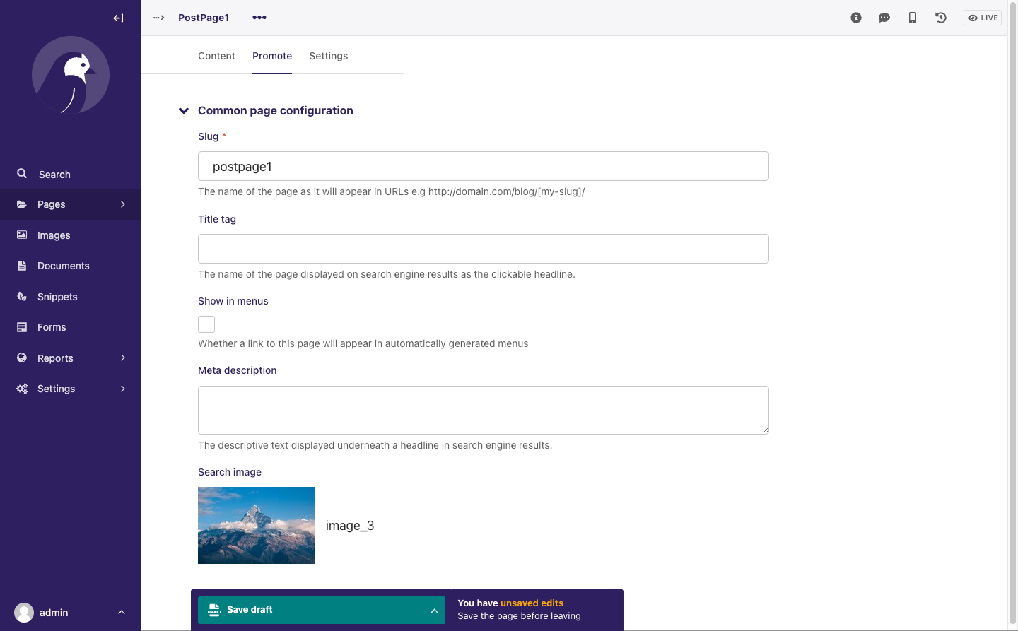Click the three-dots page actions menu
Viewport: 1018px width, 631px height.
pos(259,18)
